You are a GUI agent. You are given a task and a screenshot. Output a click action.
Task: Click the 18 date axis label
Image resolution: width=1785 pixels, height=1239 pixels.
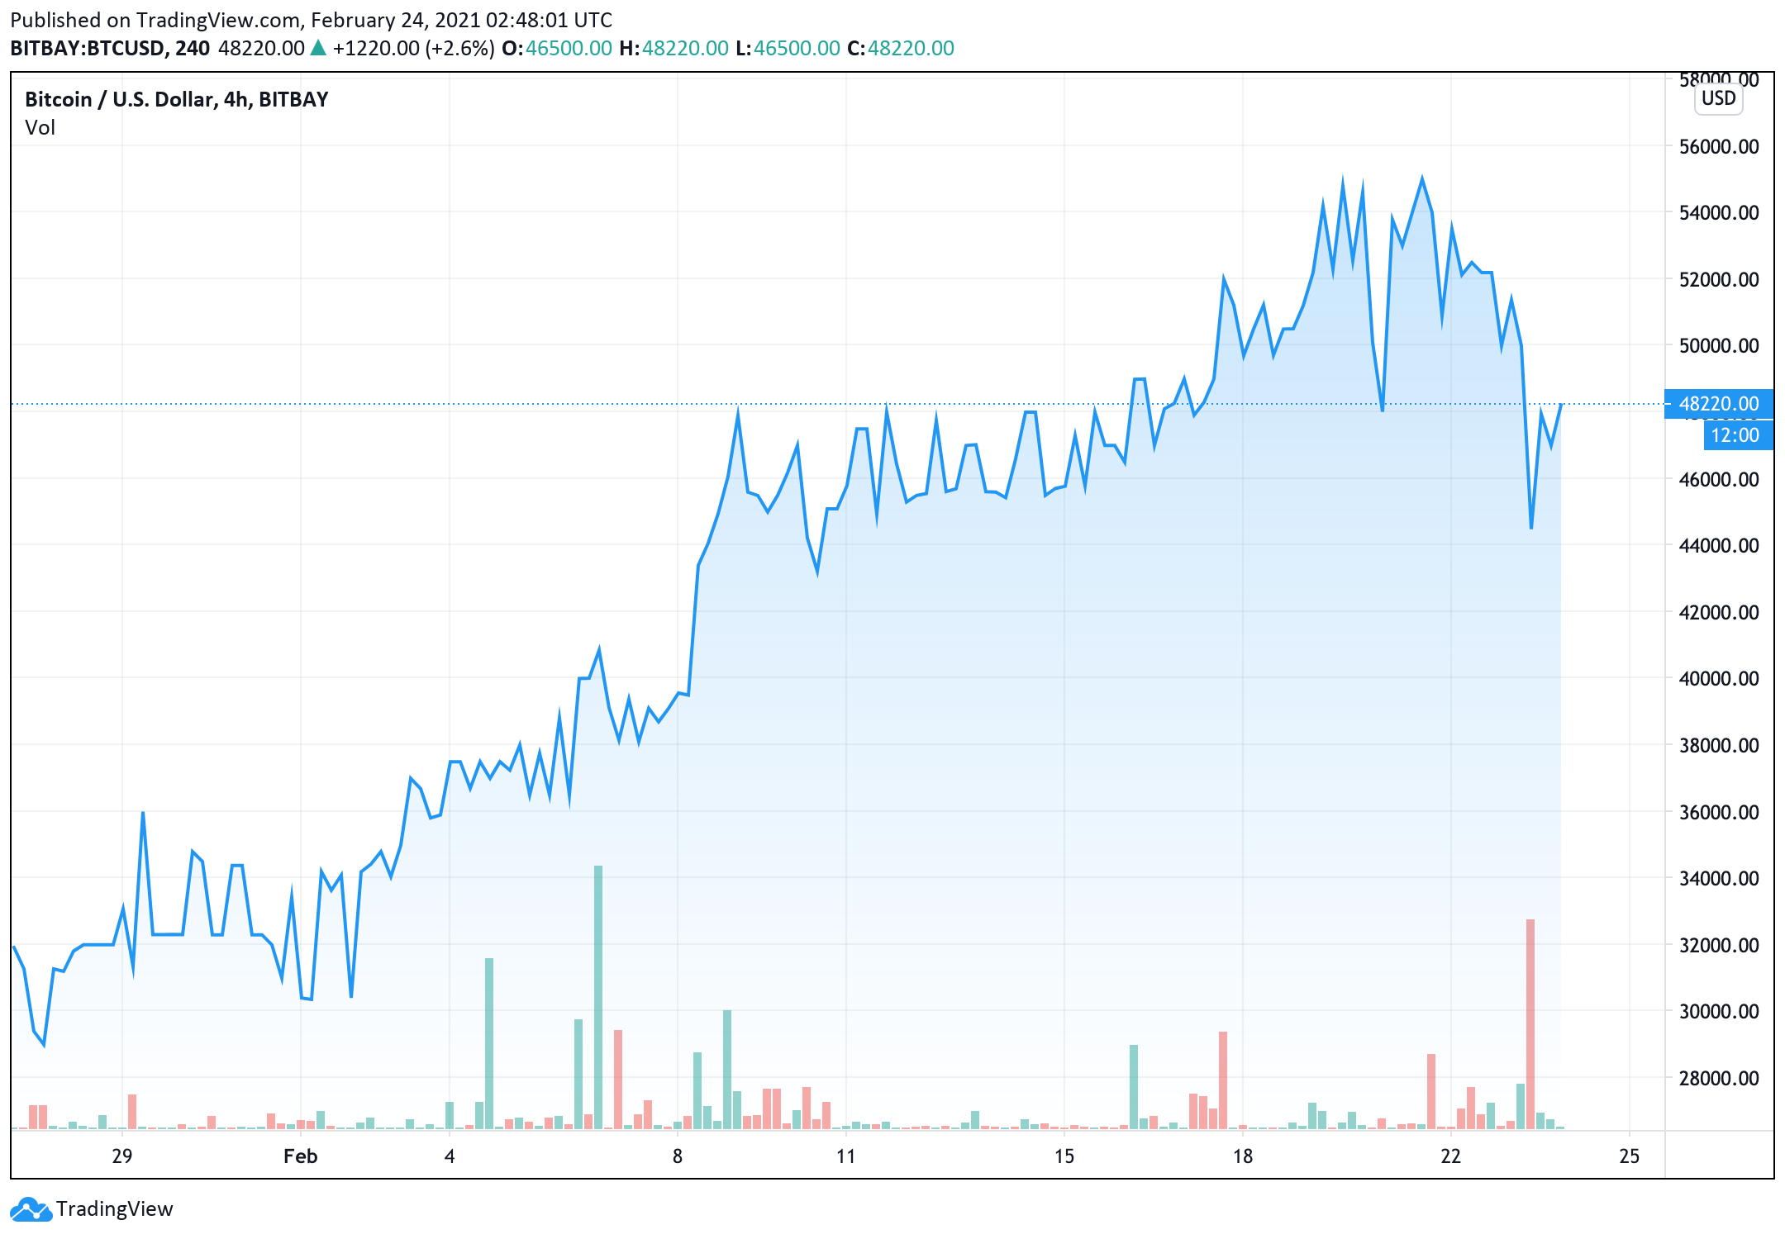point(1243,1156)
